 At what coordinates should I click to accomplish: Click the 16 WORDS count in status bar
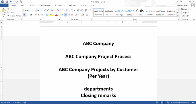17,103
